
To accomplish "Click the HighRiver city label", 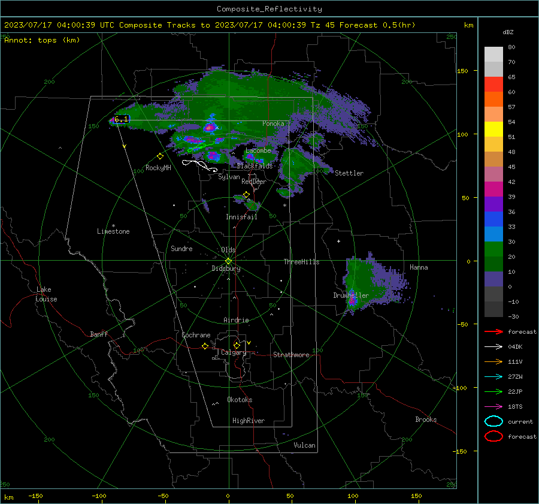I will coord(248,421).
